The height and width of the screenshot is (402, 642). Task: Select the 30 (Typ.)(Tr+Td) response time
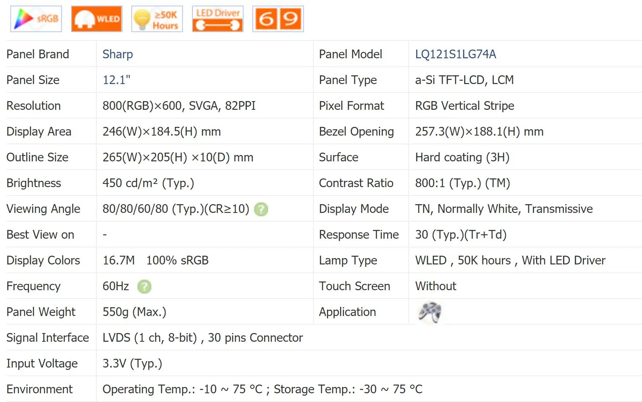click(x=461, y=235)
